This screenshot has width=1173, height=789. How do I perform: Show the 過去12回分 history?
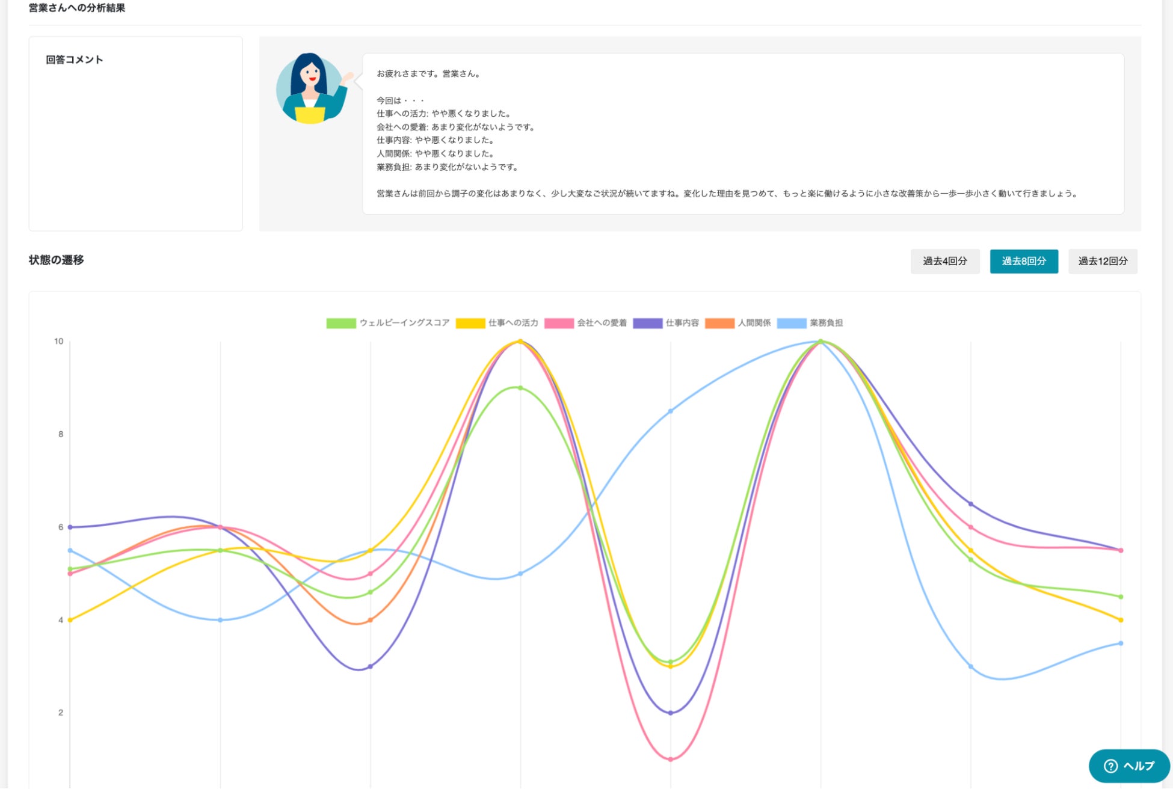click(1103, 261)
